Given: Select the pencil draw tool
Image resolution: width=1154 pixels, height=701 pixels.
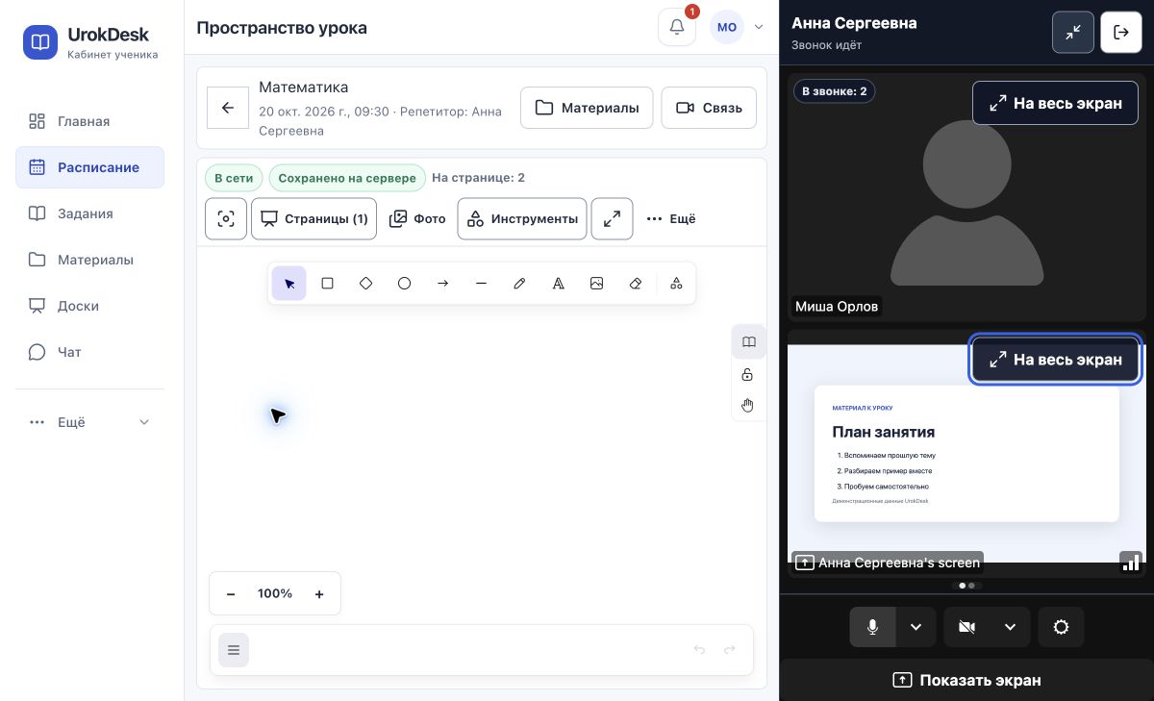Looking at the screenshot, I should click(x=520, y=284).
